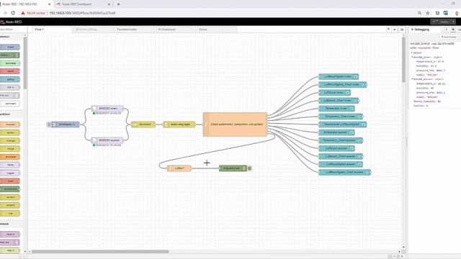Viewport: 461px width, 259px height.
Task: Click the timestamp inject node on canvas
Action: tap(66, 124)
